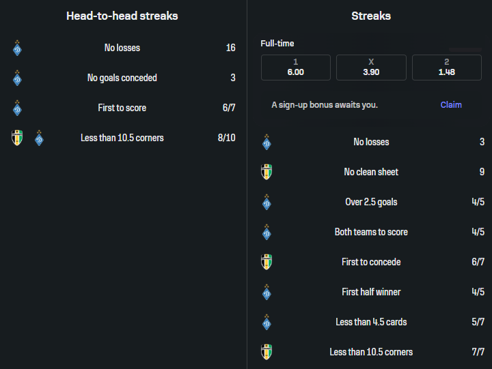Select home win odds 6.00
The image size is (492, 369).
click(296, 68)
